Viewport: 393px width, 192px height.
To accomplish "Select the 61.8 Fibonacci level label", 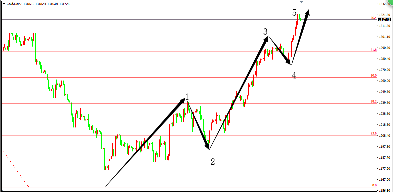I will point(373,50).
